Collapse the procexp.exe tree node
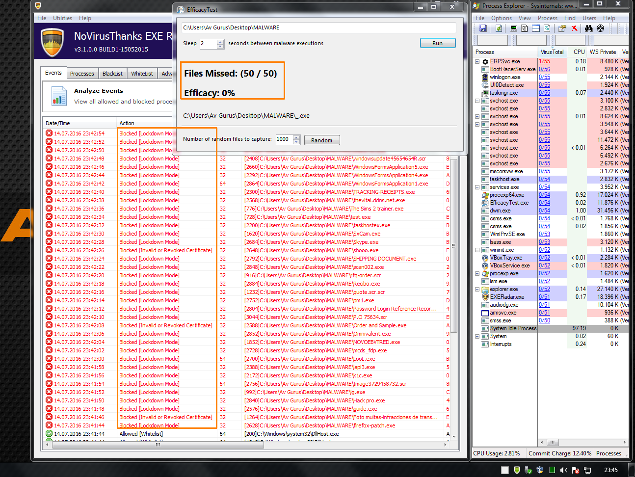Viewport: 635px width, 477px height. coord(477,273)
